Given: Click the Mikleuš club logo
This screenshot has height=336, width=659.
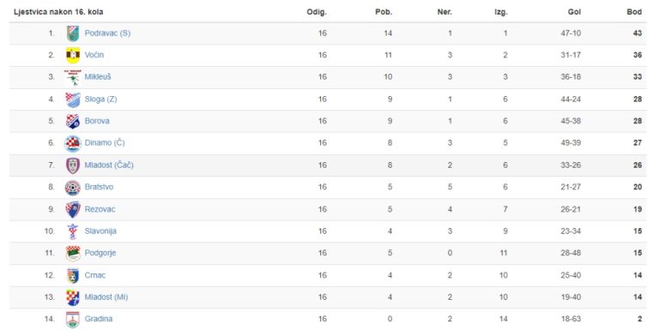Looking at the screenshot, I should pos(73,77).
